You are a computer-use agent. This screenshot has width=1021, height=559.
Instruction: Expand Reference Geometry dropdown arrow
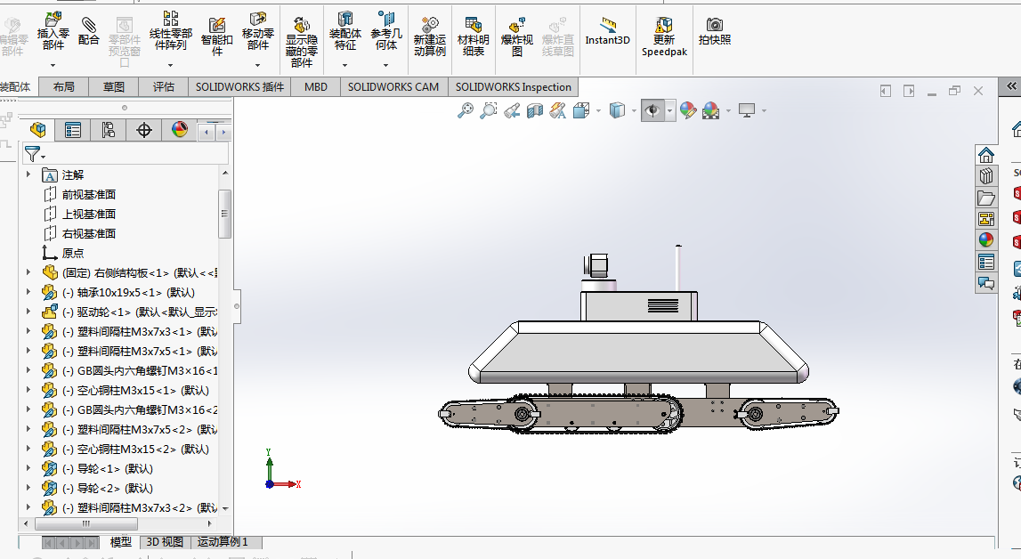[386, 65]
